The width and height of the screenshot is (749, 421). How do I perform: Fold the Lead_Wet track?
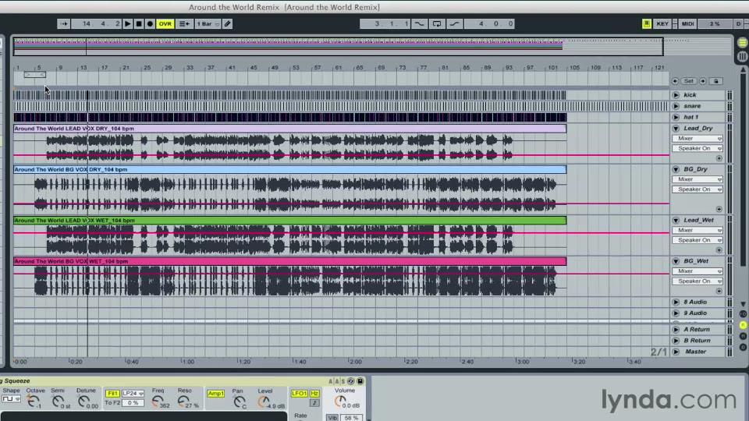(x=676, y=220)
